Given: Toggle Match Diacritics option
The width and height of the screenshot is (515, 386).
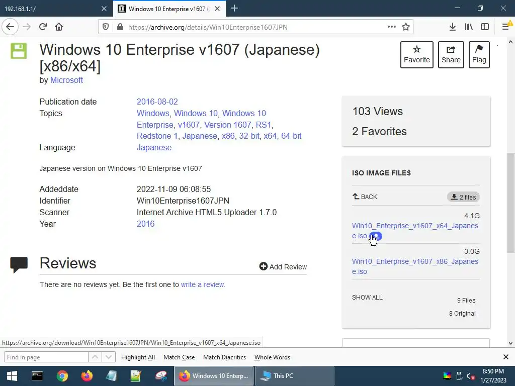Looking at the screenshot, I should (224, 357).
